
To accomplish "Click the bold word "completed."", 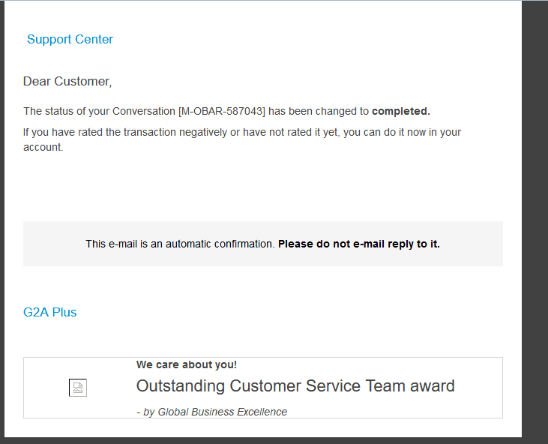I will [x=401, y=111].
